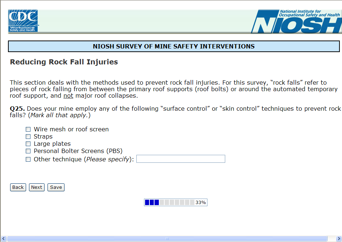Screen dimensions: 342x242
Task: Click the underlined word "not" in the intro
Action: pyautogui.click(x=68, y=96)
